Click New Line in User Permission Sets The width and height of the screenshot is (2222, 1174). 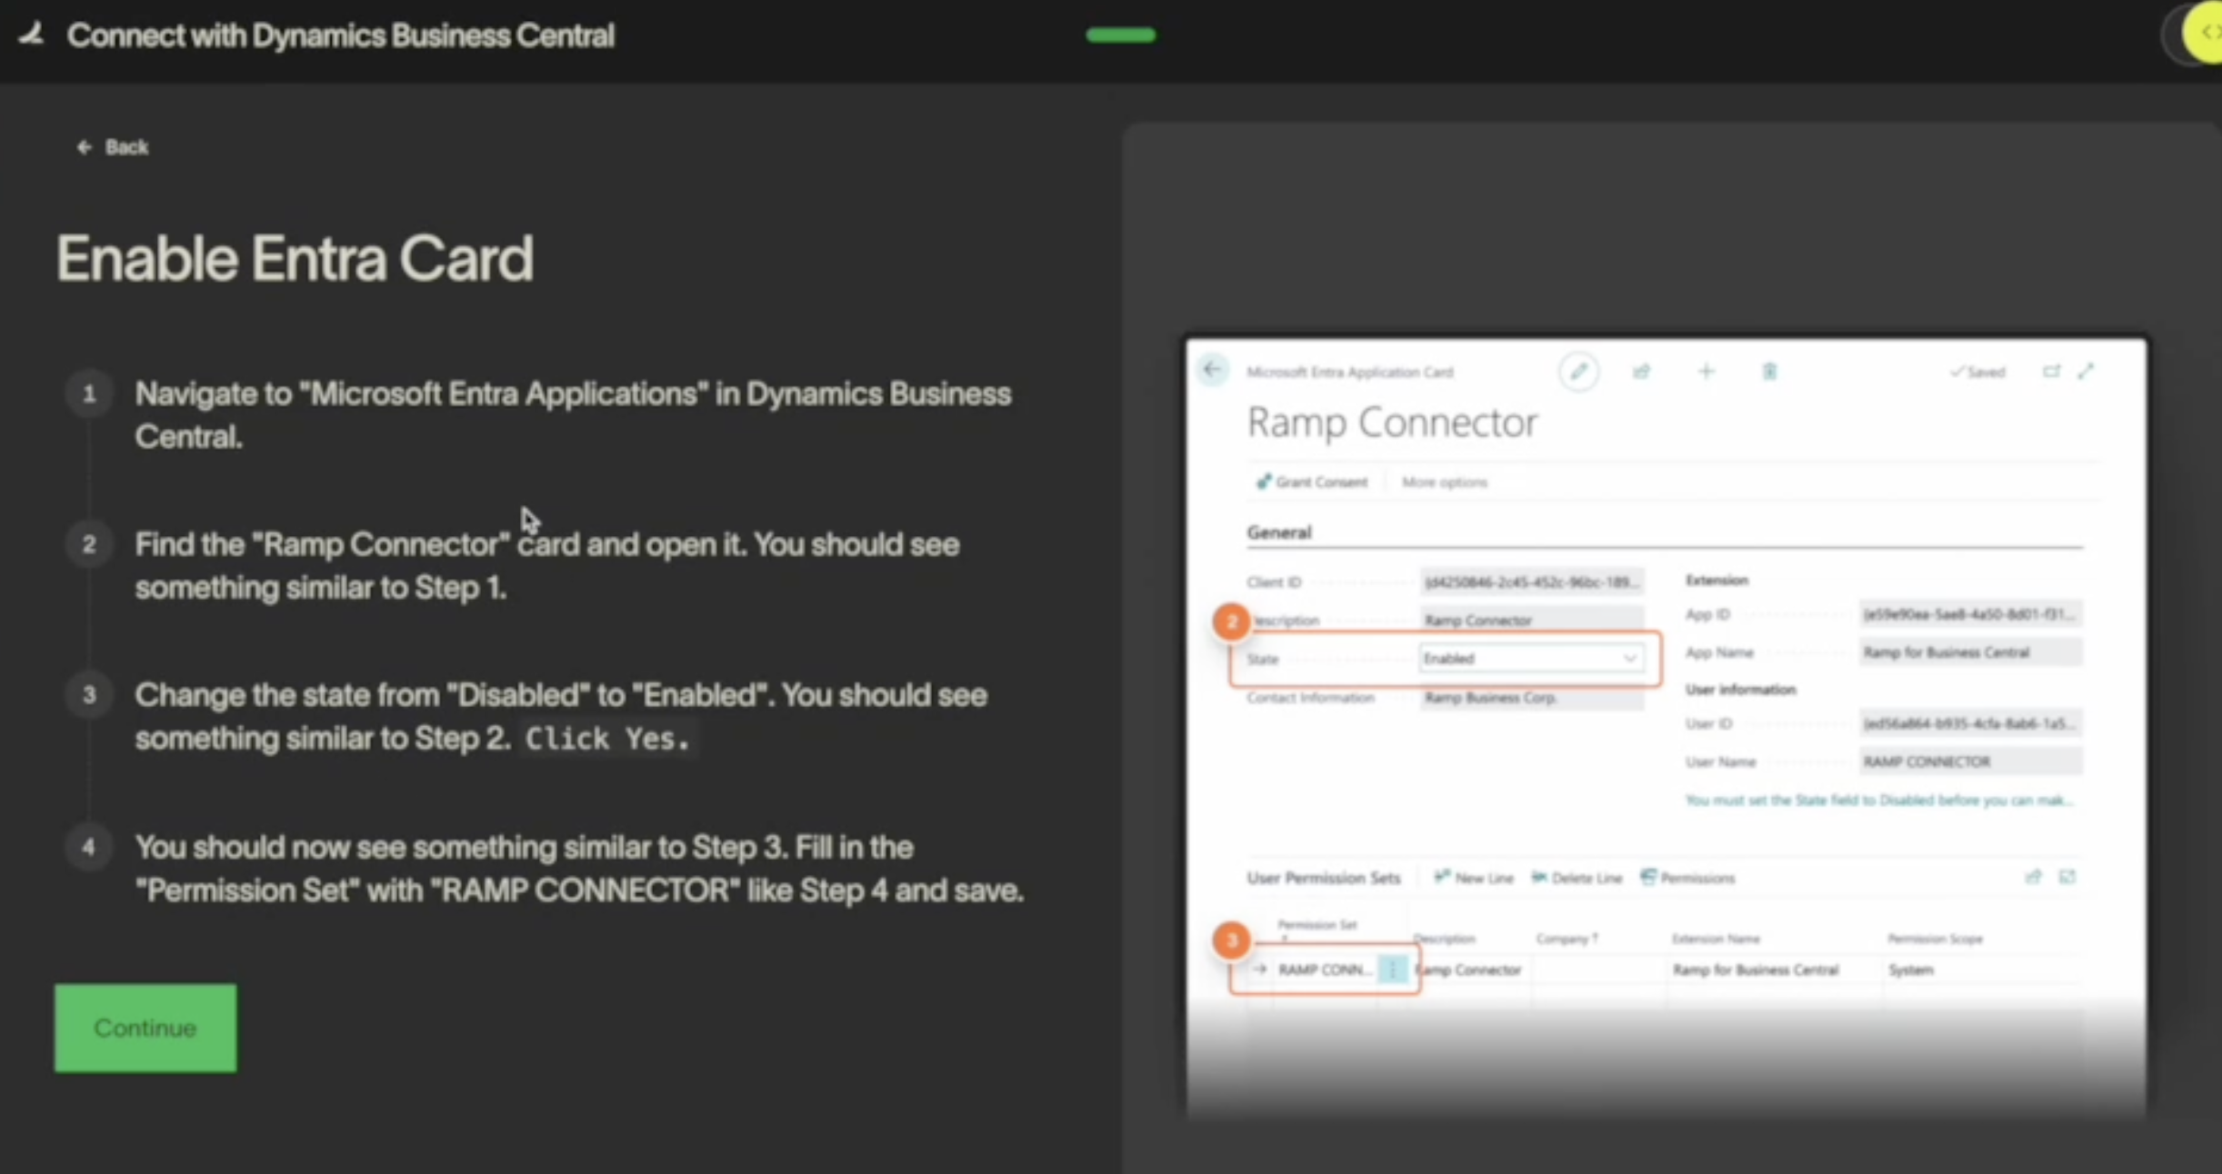(1474, 878)
